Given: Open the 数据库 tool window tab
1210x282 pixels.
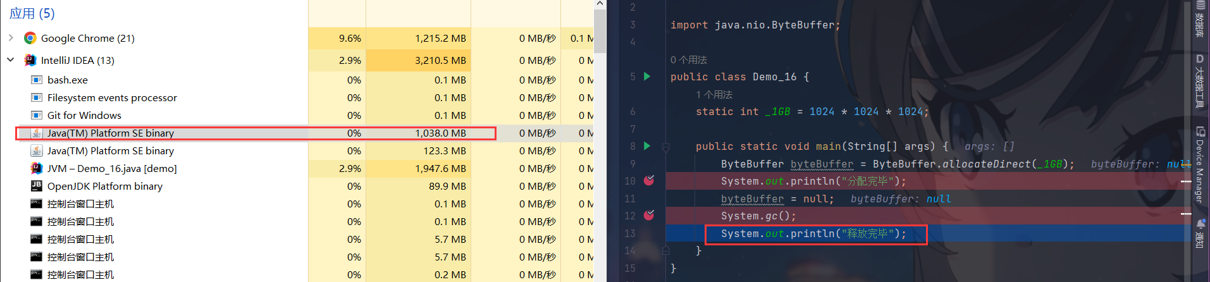Looking at the screenshot, I should pyautogui.click(x=1200, y=19).
